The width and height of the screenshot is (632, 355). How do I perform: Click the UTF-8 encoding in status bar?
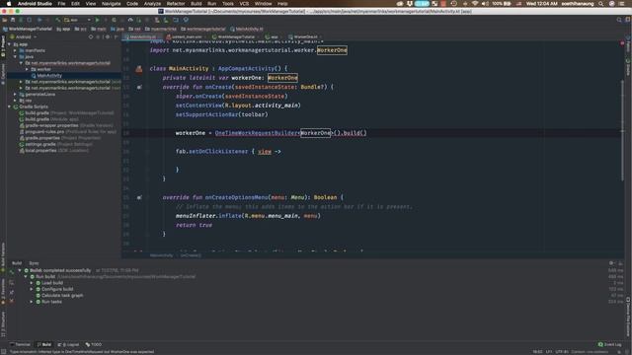(x=562, y=352)
